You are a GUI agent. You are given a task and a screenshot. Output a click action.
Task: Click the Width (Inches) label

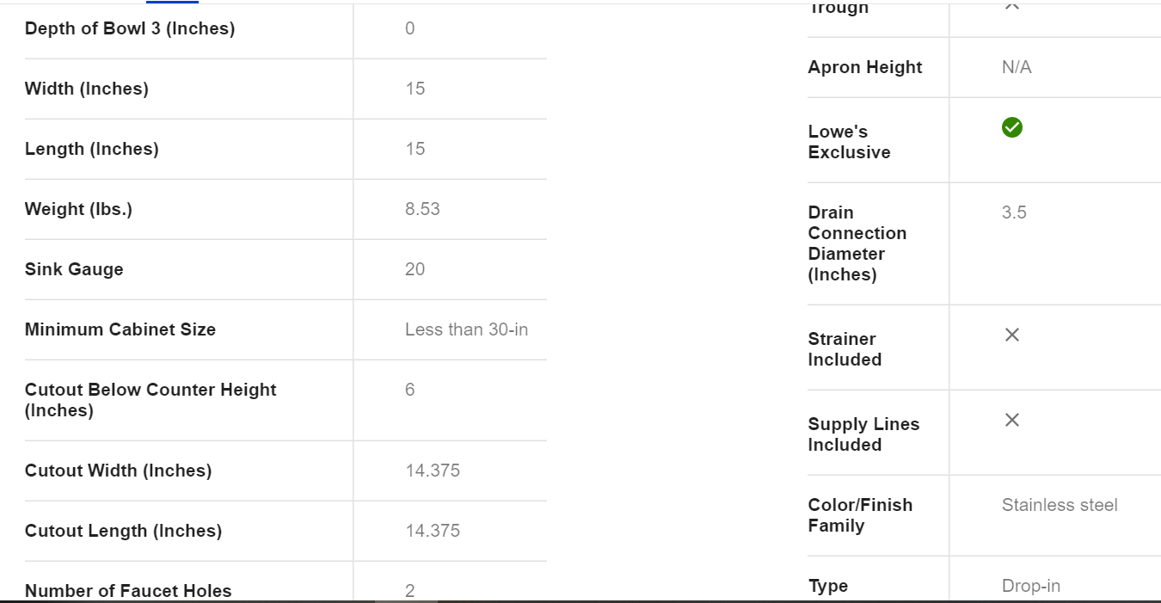(x=87, y=89)
